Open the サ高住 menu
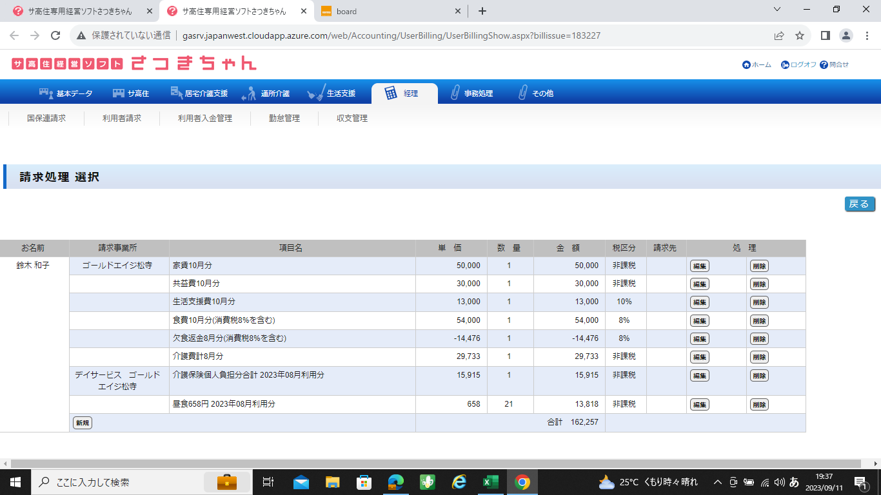Screen dimensions: 881x495 131,93
